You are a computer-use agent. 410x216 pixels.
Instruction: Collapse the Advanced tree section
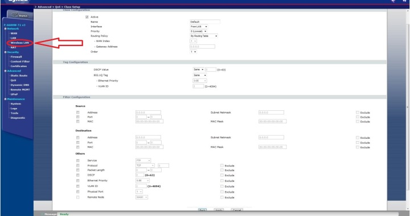[x=5, y=71]
